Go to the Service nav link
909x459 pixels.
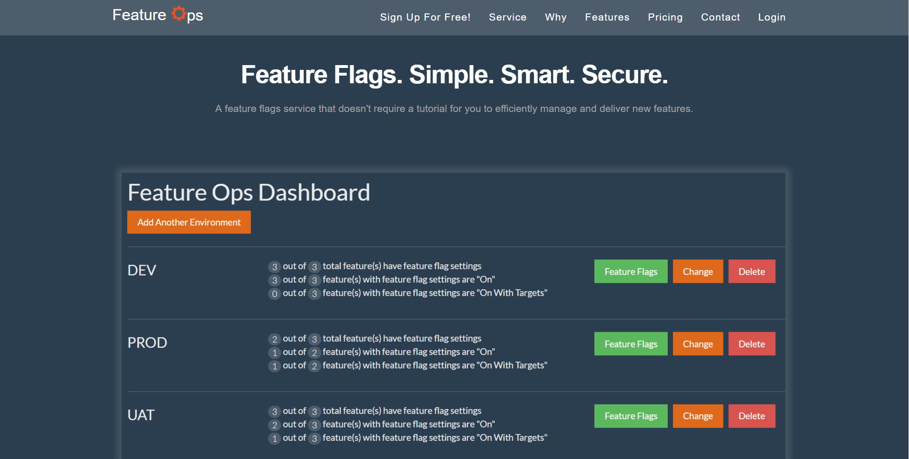(x=508, y=17)
